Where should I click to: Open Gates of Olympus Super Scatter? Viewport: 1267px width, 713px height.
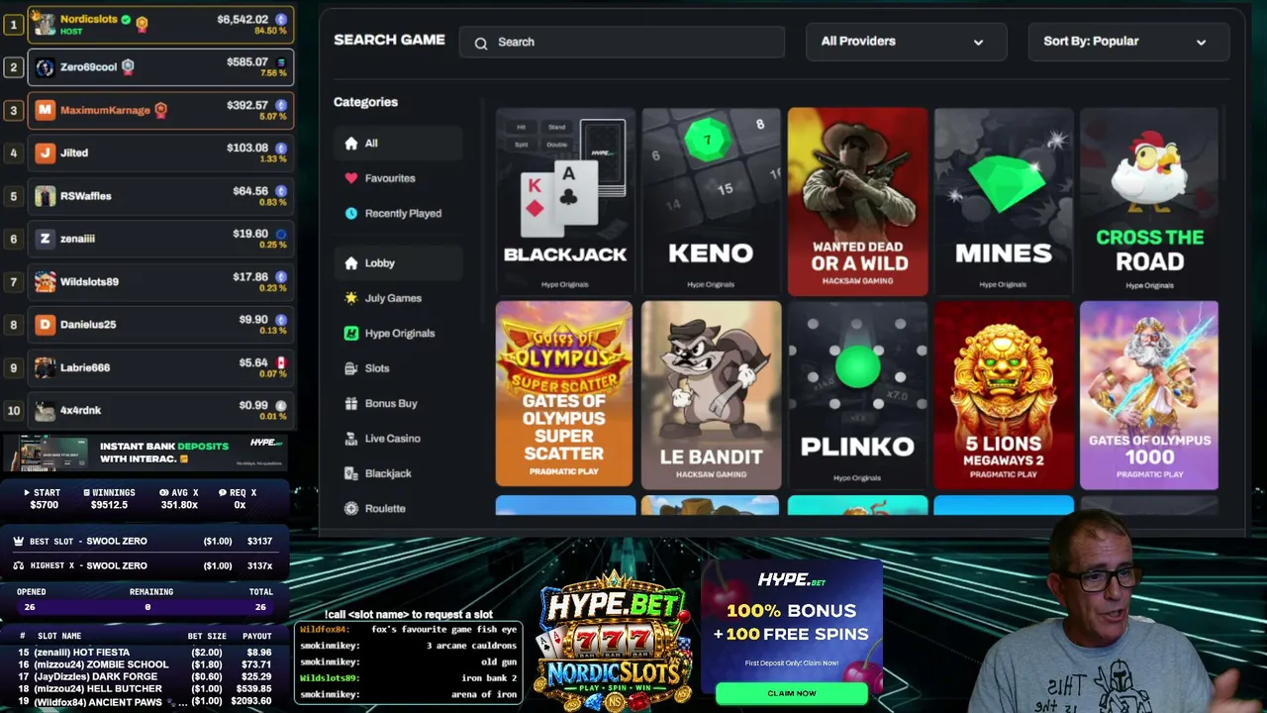[x=564, y=395]
